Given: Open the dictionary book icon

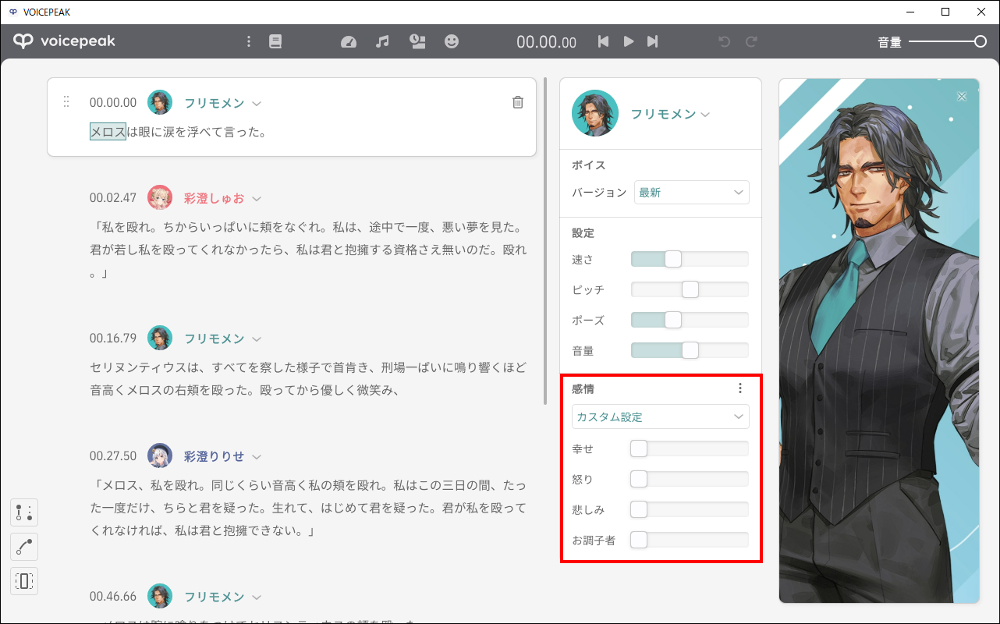Looking at the screenshot, I should [x=275, y=41].
